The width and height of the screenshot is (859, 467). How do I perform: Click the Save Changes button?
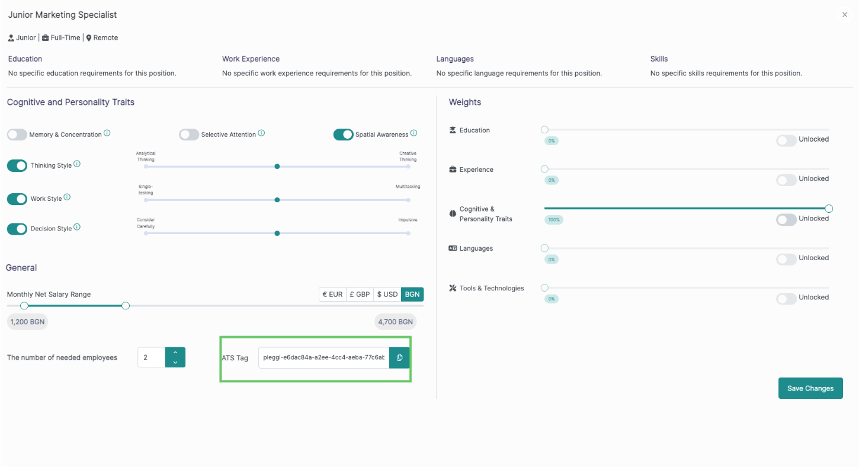(x=810, y=388)
